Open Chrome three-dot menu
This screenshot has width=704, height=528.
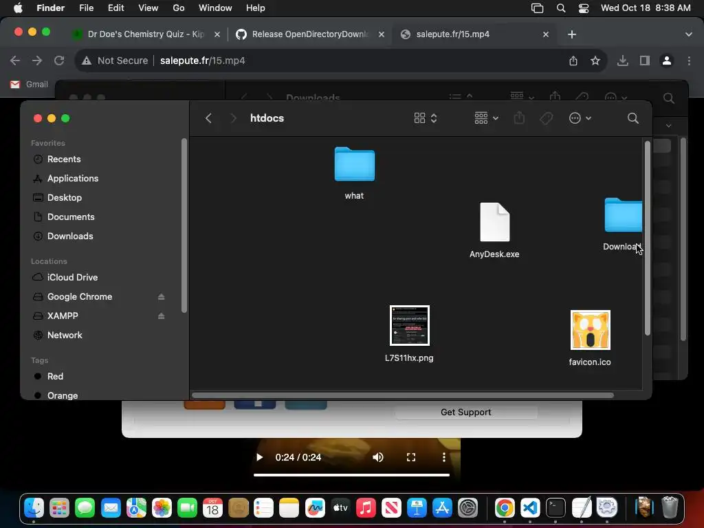(x=689, y=60)
